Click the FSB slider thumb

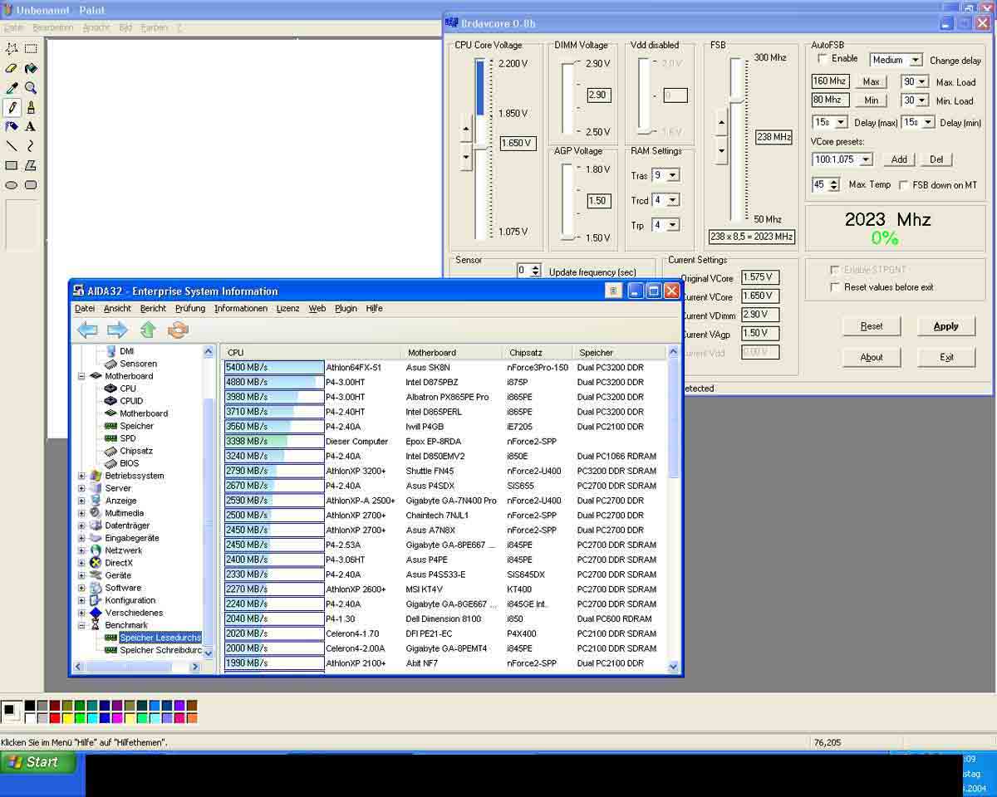click(x=735, y=100)
